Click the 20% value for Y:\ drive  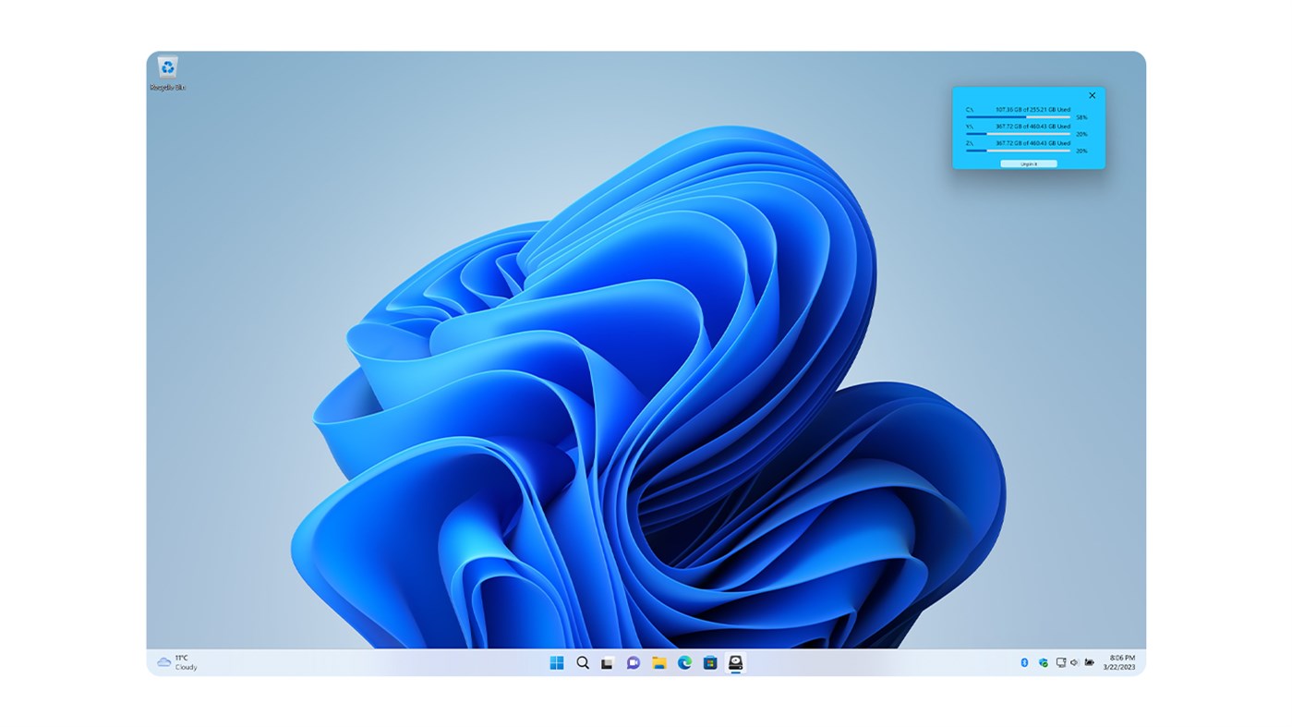[1081, 134]
